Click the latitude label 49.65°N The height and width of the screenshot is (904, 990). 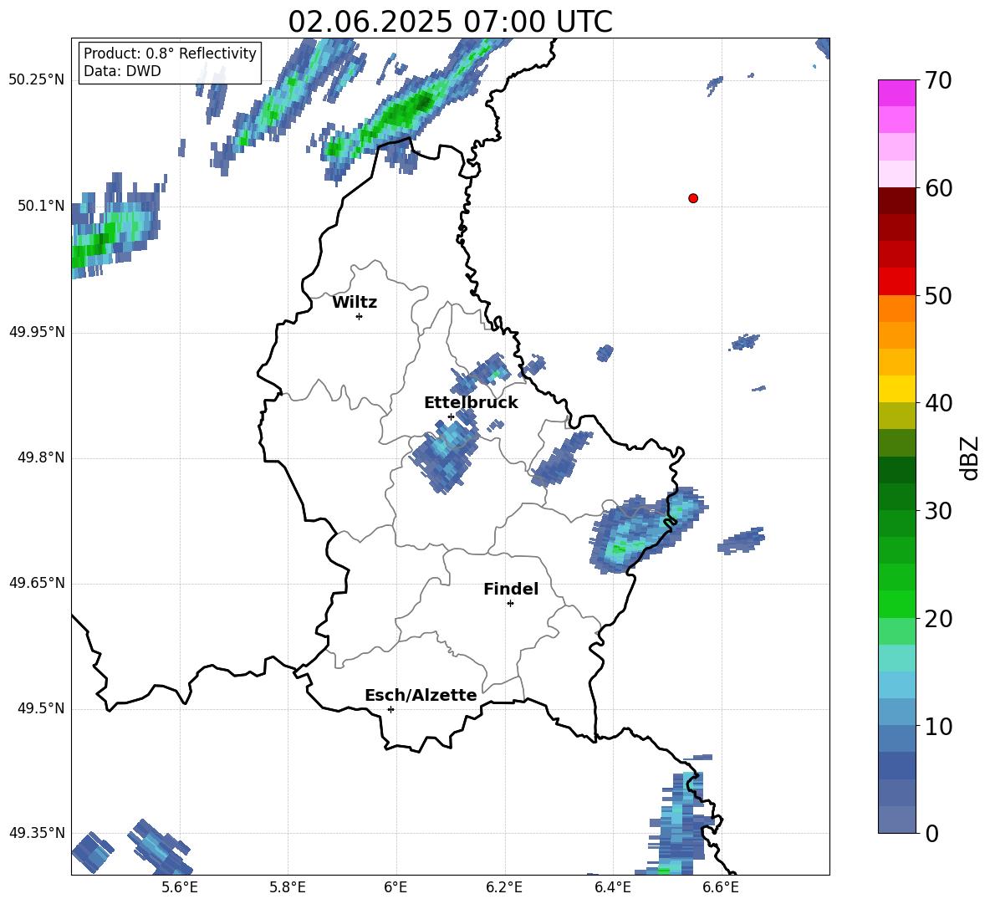[x=37, y=582]
